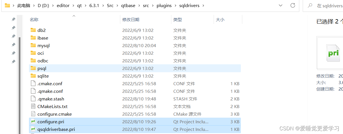Expand the chevron after 6.3.1 breadcrumb

[x=103, y=5]
